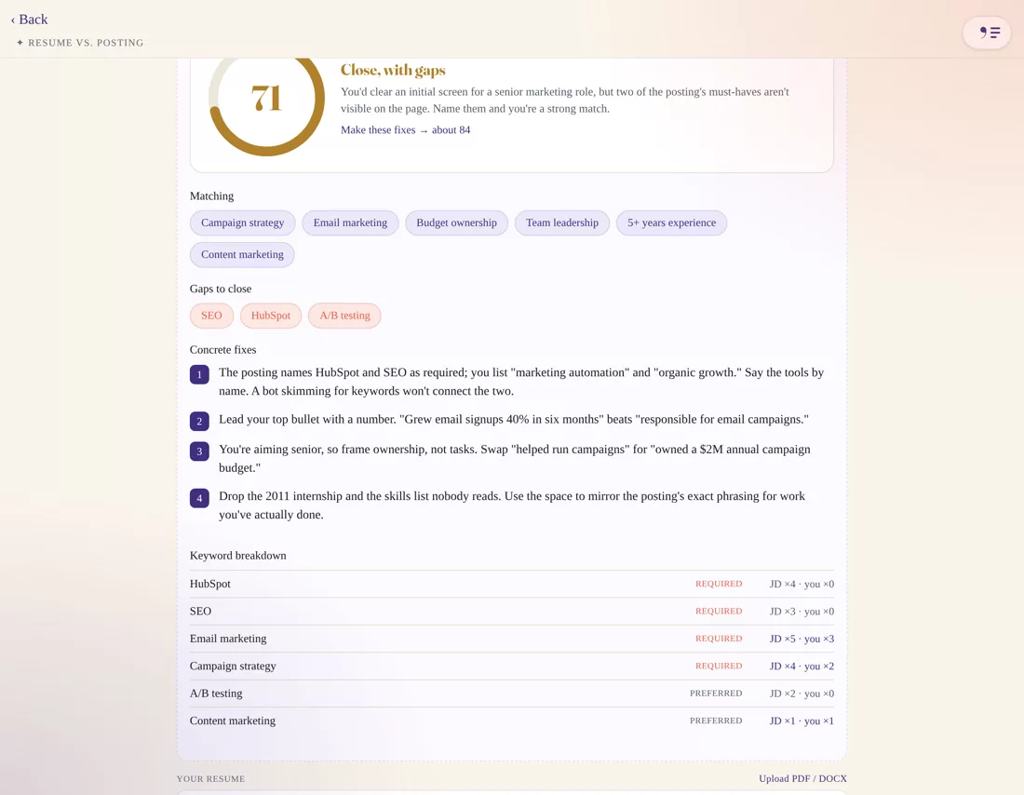Click the number 2 fix badge

(x=199, y=422)
